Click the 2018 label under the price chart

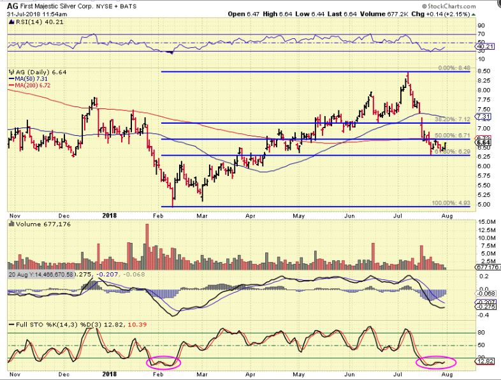pyautogui.click(x=110, y=216)
